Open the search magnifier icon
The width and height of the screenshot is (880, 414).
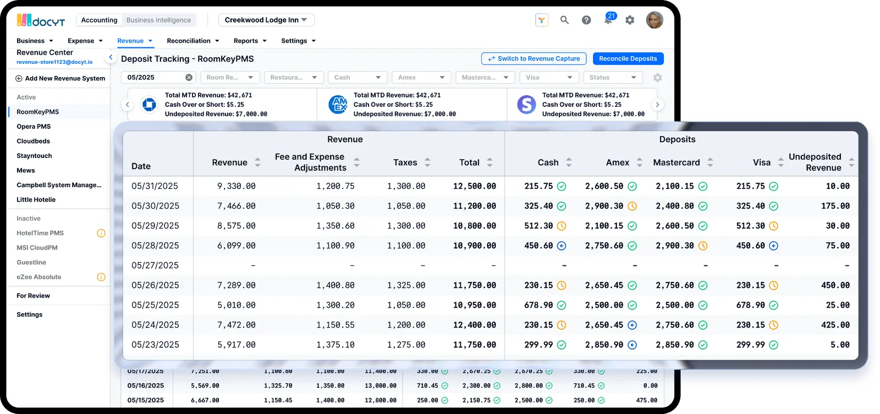[564, 20]
